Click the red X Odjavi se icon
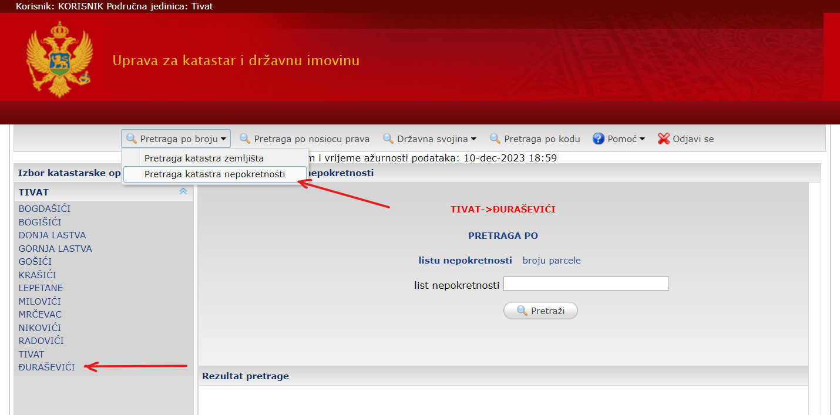Screen dimensions: 840x415 (x=664, y=139)
